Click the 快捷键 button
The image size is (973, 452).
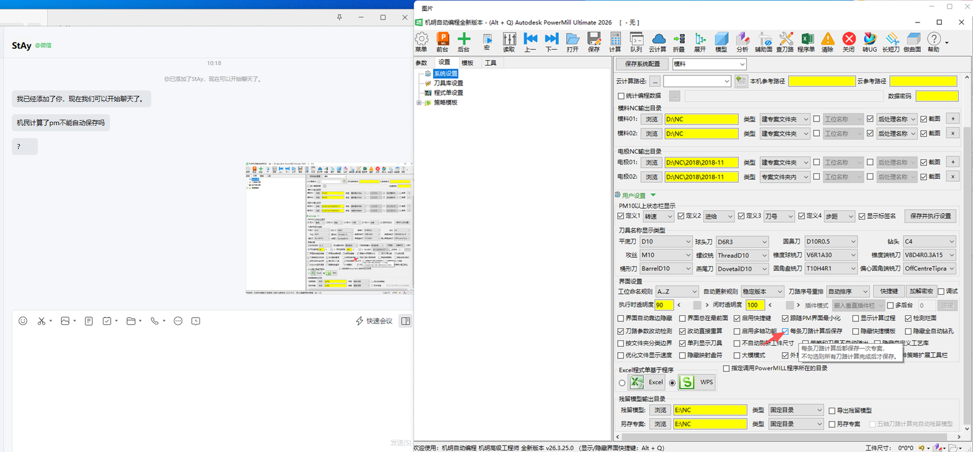pos(889,292)
